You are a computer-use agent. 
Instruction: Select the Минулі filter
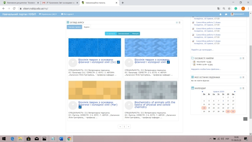[135, 34]
